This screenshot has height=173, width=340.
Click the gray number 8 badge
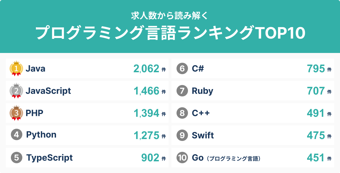tap(182, 113)
